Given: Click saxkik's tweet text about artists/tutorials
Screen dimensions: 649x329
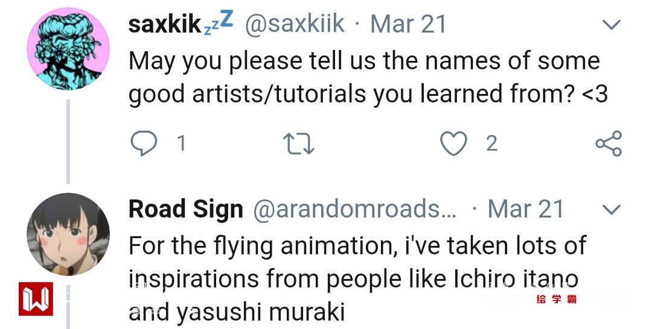Looking at the screenshot, I should click(x=365, y=77).
